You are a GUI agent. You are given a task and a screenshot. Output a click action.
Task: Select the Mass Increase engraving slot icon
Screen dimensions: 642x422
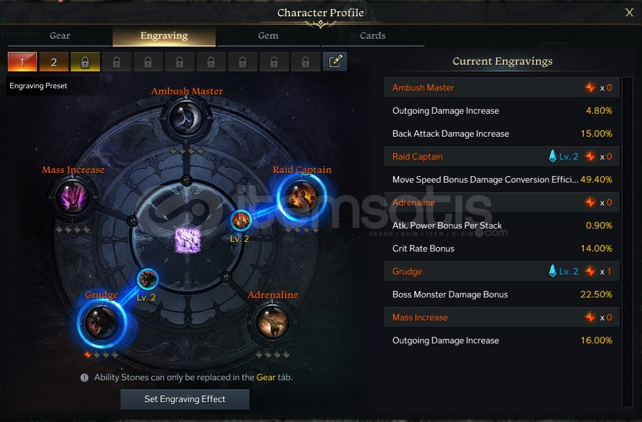coord(73,197)
